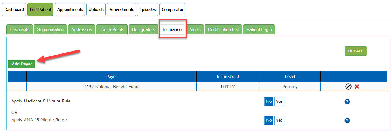This screenshot has height=133, width=392.
Task: Open the Segmentation tab
Action: pos(50,29)
